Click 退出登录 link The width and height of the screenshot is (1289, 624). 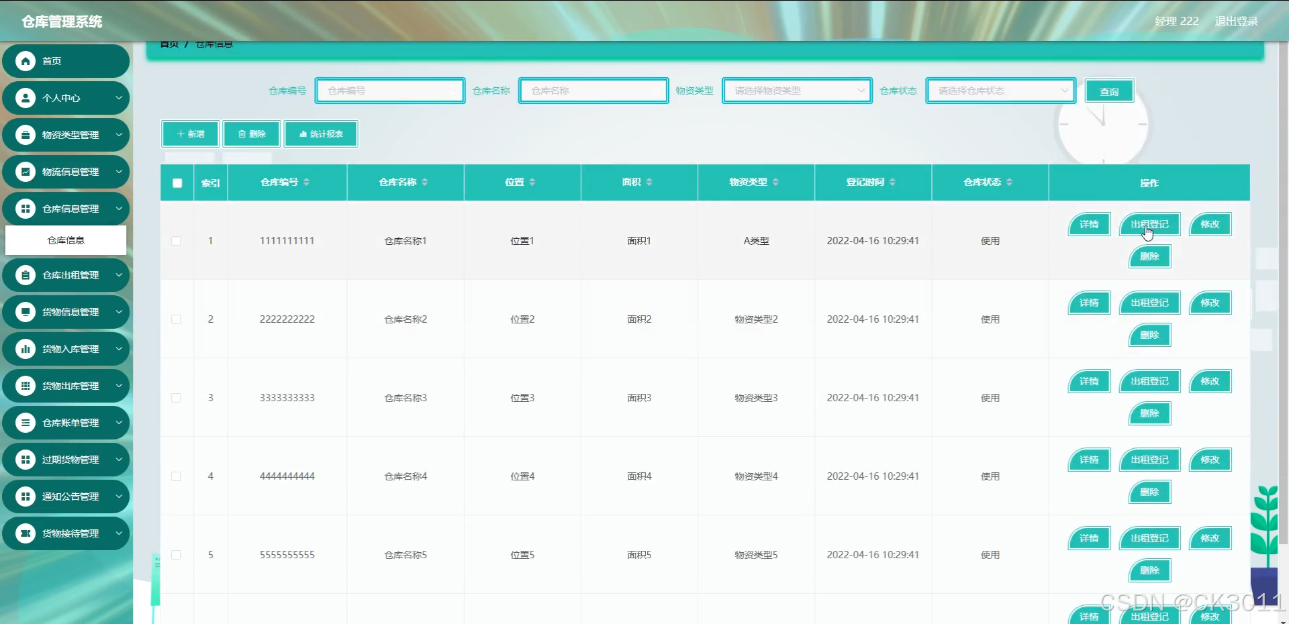click(x=1236, y=21)
